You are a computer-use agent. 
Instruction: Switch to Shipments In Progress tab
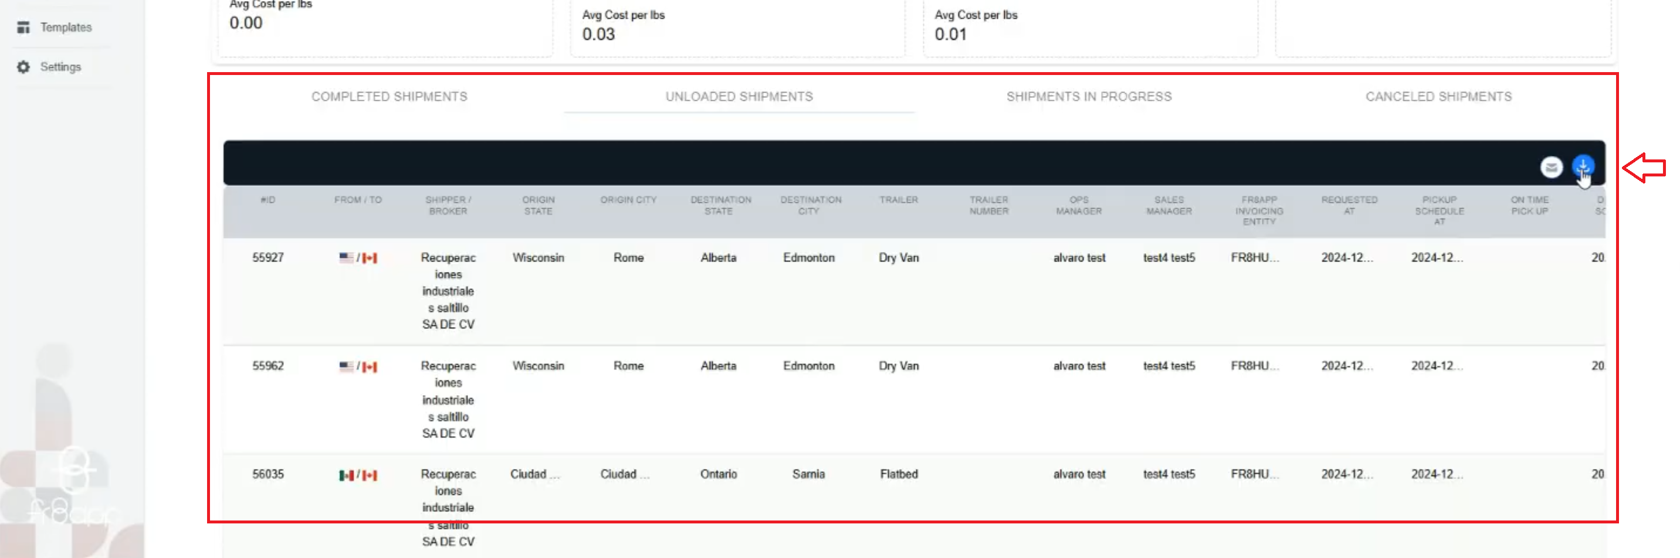click(1089, 97)
